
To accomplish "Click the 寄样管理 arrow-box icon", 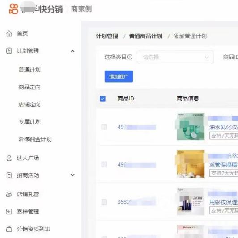I will pos(9,212).
